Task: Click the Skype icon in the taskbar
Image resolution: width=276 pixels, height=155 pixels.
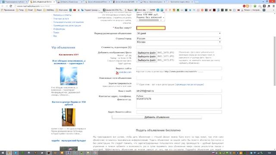Action: [16, 153]
